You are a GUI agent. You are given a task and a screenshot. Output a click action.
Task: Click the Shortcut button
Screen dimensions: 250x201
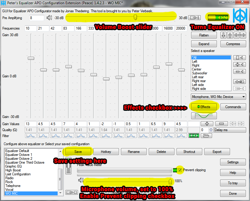point(189,152)
